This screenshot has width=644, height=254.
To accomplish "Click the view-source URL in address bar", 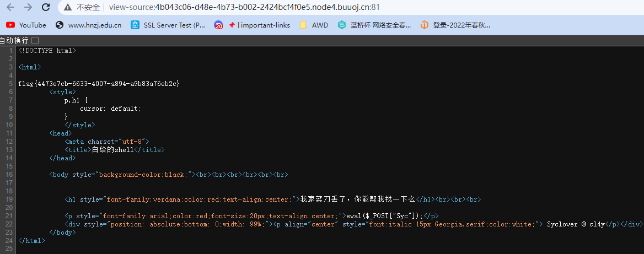I will click(244, 7).
